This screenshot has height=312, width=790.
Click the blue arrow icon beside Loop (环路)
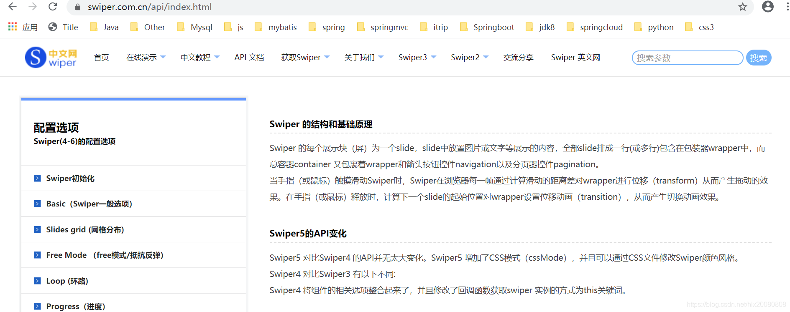pos(37,281)
